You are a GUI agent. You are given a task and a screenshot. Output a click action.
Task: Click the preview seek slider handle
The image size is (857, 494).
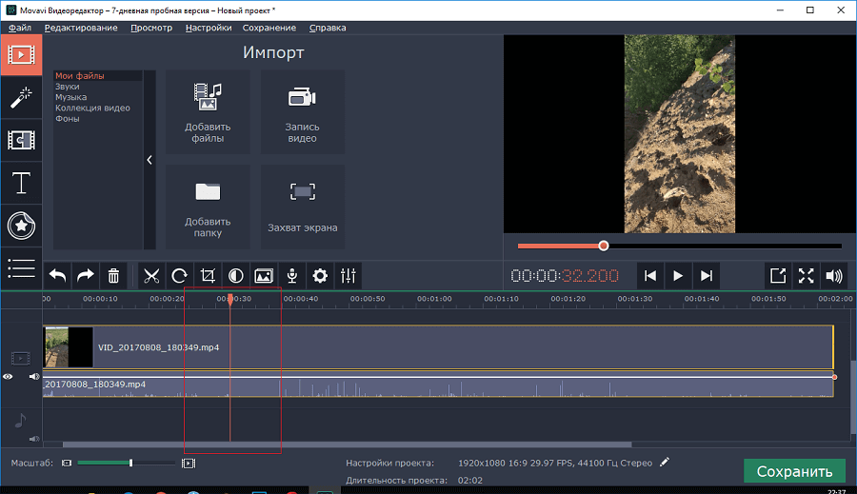[x=604, y=246]
